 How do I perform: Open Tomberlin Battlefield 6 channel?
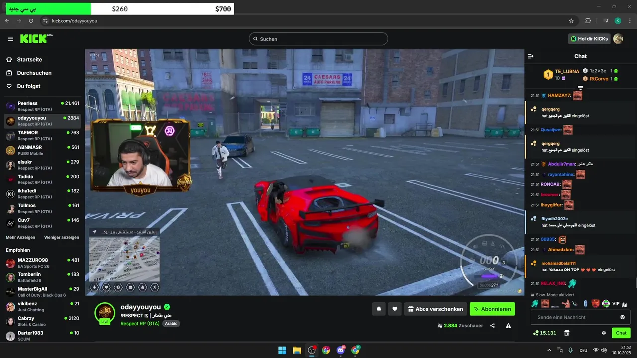click(x=42, y=277)
